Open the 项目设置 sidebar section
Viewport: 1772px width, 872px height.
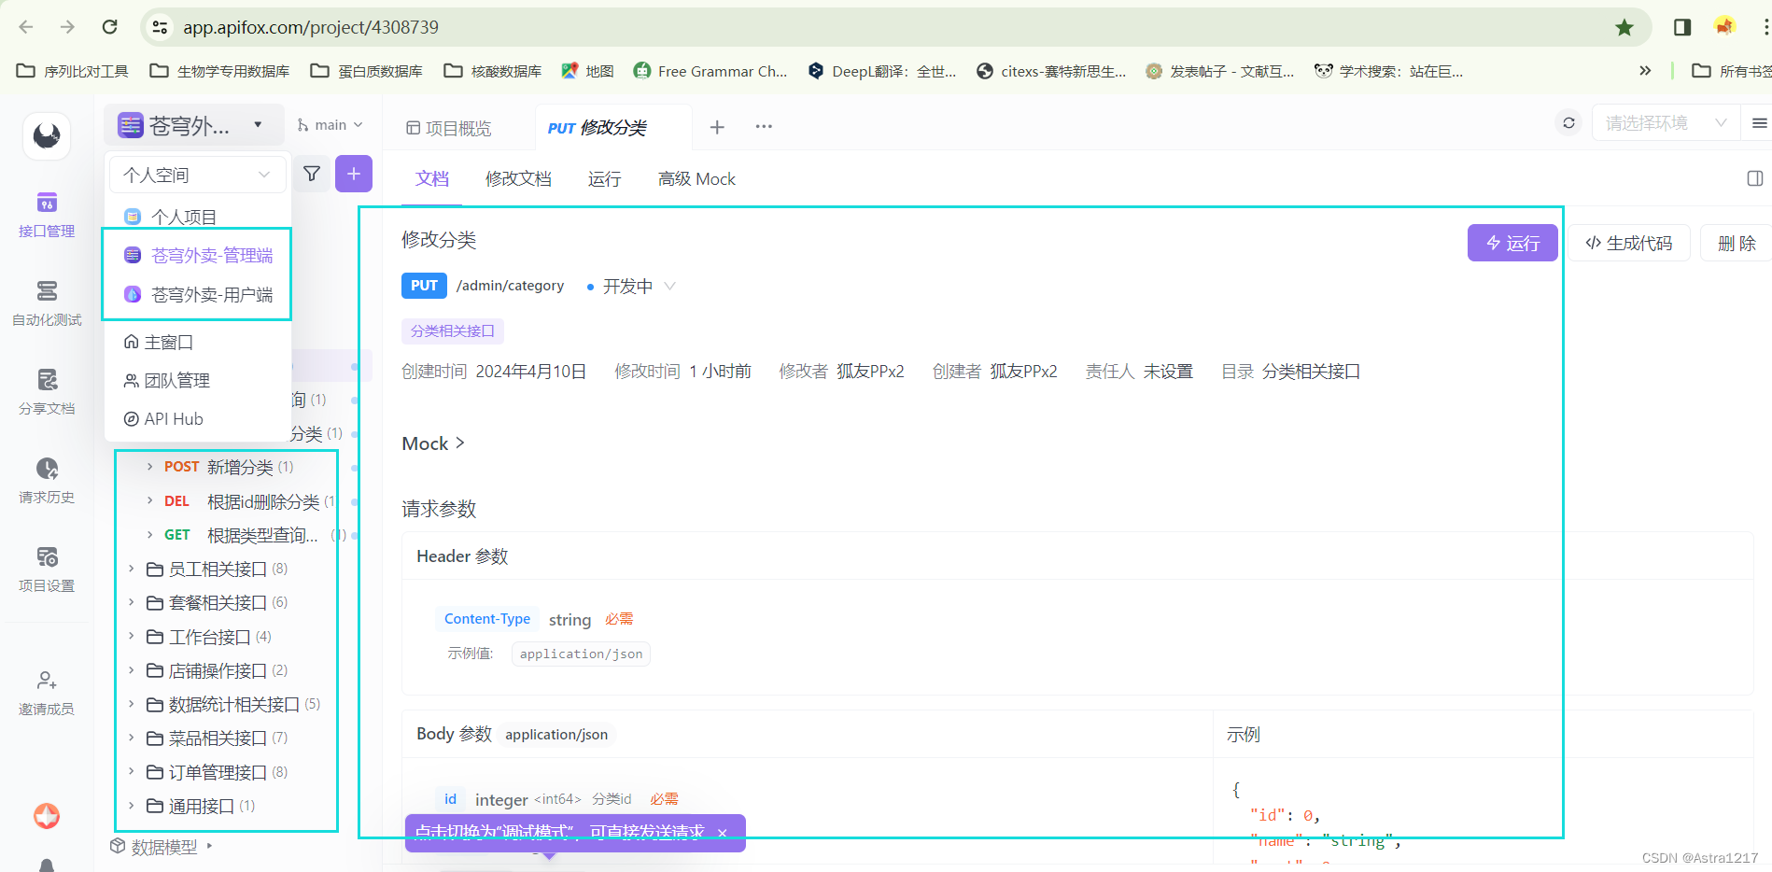click(47, 570)
